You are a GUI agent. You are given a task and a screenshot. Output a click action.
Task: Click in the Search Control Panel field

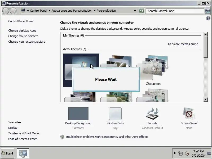click(175, 11)
